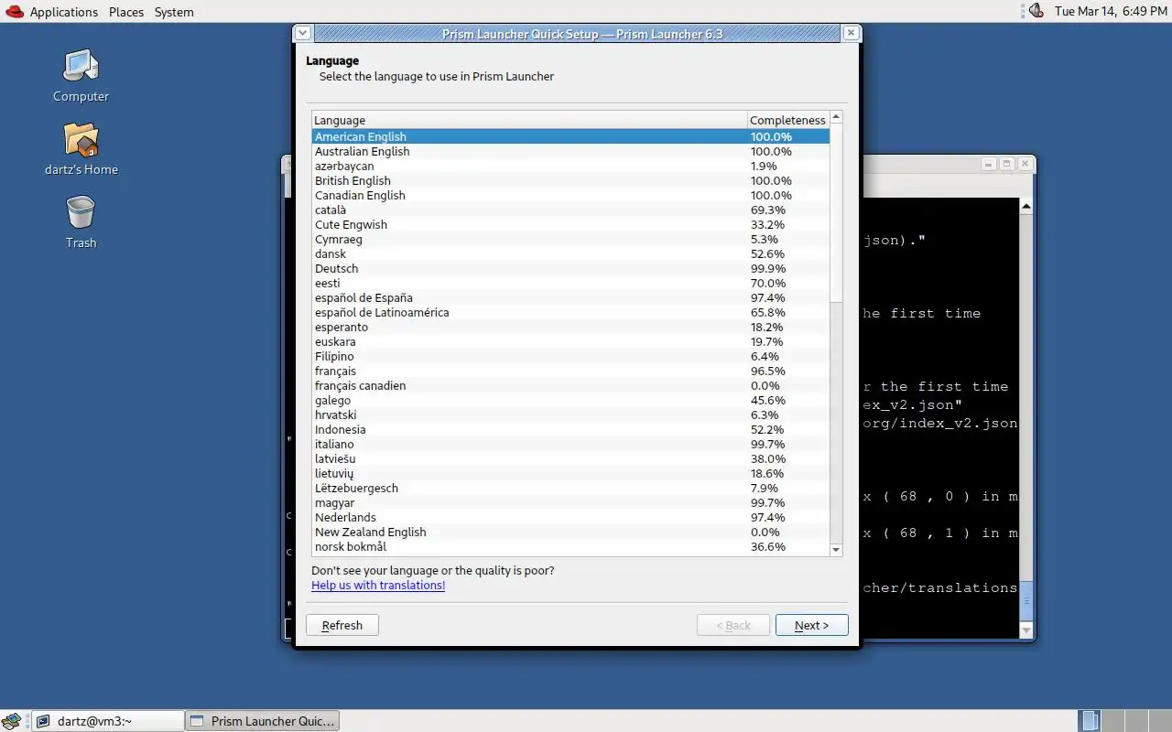Click the terminal scrollbar down arrow
Image resolution: width=1172 pixels, height=732 pixels.
pos(1026,630)
